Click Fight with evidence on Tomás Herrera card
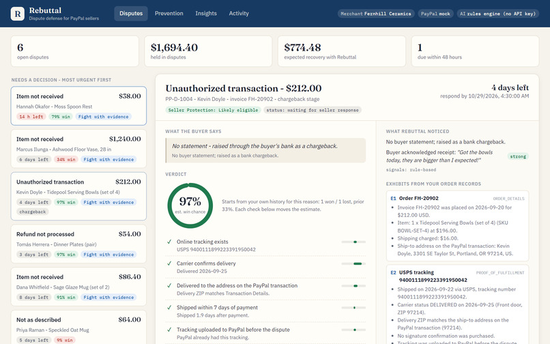 (x=108, y=255)
